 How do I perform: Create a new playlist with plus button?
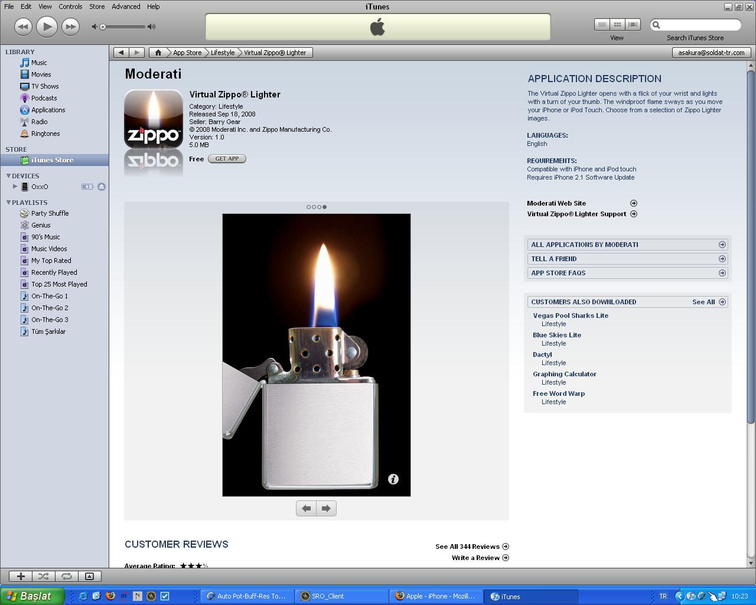[x=21, y=576]
